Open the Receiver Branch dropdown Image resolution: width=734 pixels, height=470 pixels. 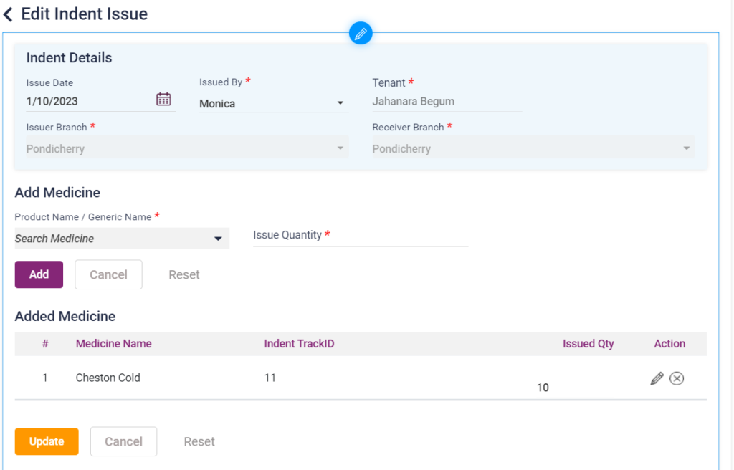(x=686, y=149)
